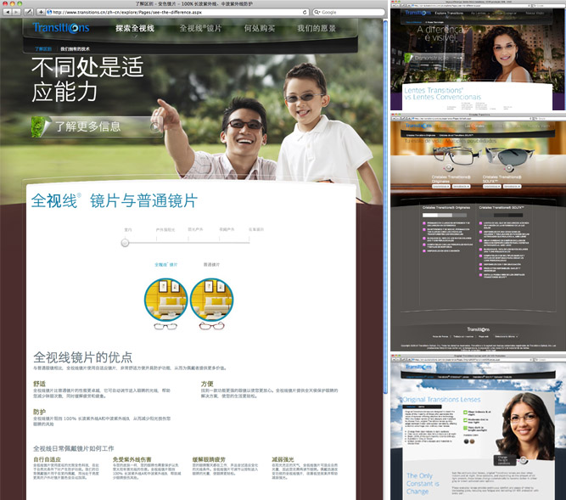The image size is (566, 500).
Task: Click the transitions.cn URL address field
Action: [x=177, y=12]
